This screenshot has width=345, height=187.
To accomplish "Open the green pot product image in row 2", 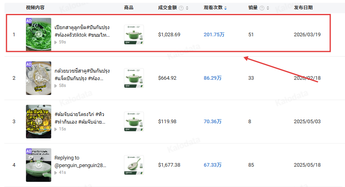I will click(134, 78).
